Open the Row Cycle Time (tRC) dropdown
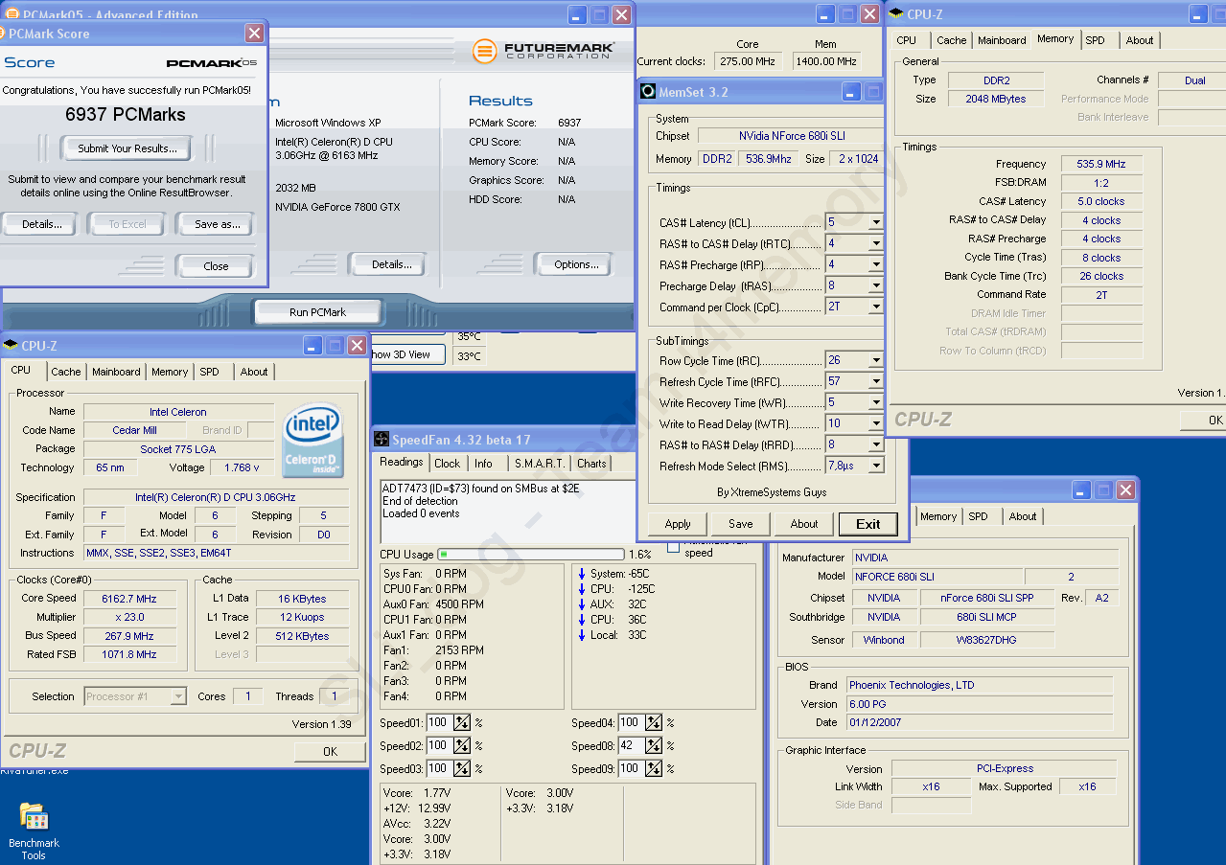Image resolution: width=1226 pixels, height=865 pixels. (x=875, y=360)
